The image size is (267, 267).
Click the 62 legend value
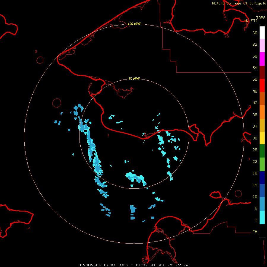coord(255,44)
